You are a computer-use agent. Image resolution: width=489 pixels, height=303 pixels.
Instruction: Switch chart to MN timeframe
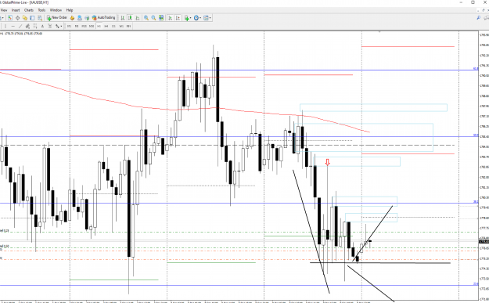[x=128, y=26]
